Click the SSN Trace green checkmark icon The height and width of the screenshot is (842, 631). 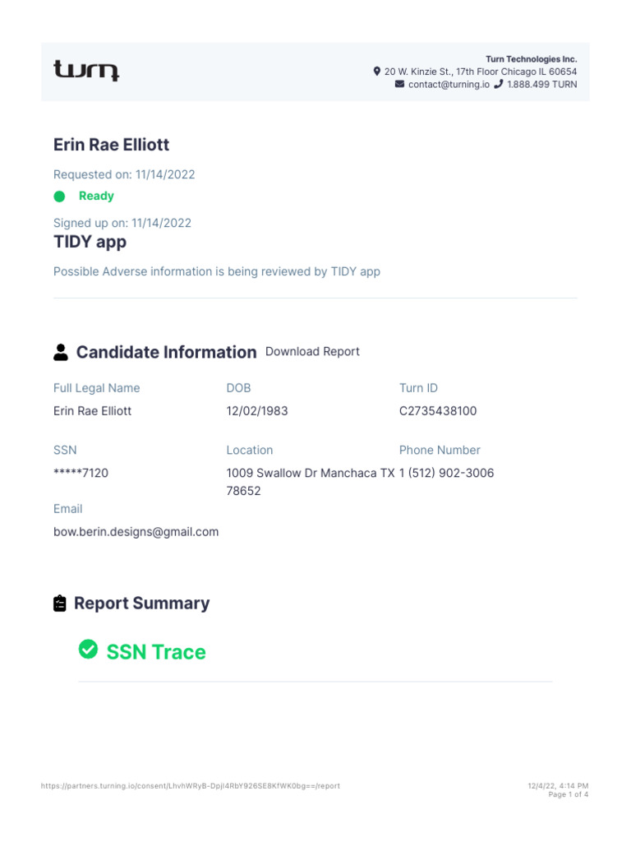coord(88,650)
